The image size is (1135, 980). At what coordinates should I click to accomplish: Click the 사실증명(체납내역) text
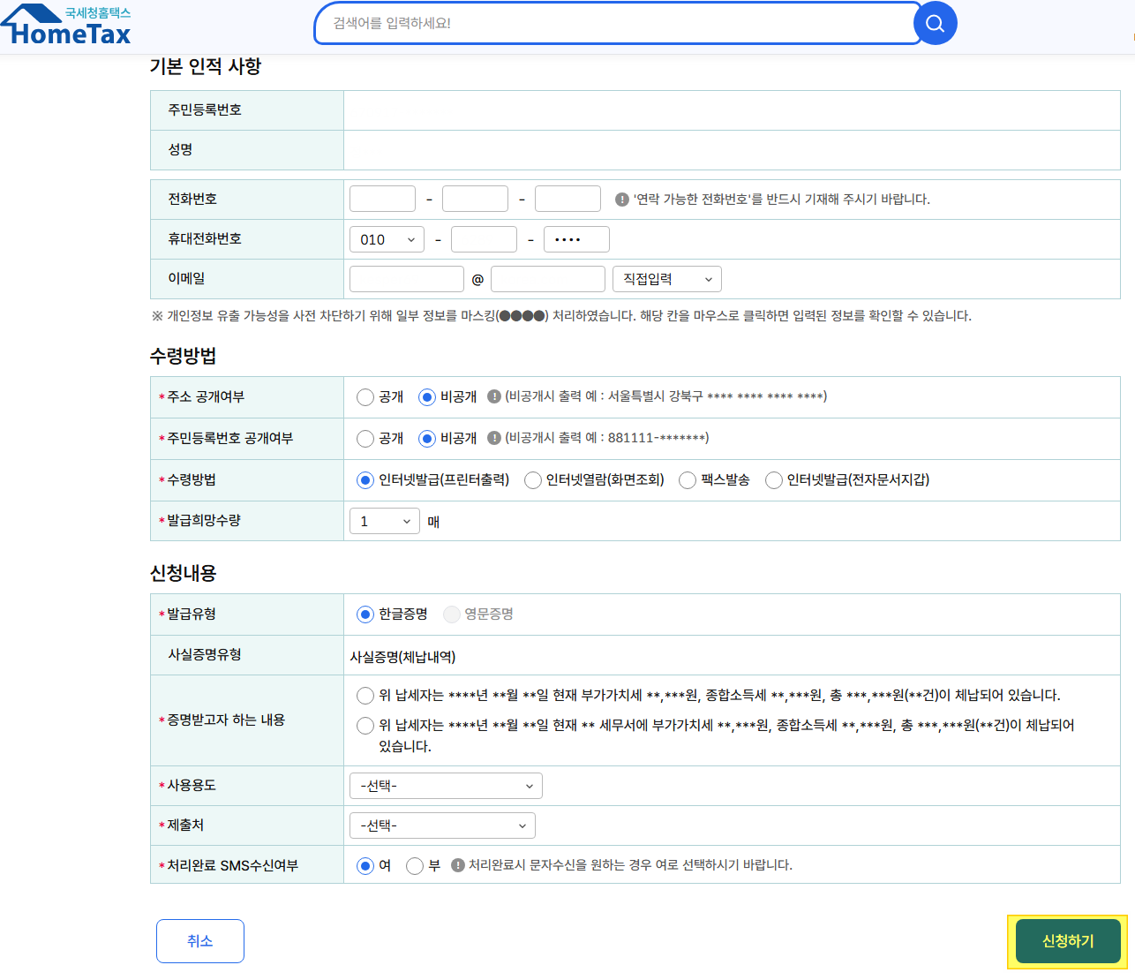click(x=402, y=657)
